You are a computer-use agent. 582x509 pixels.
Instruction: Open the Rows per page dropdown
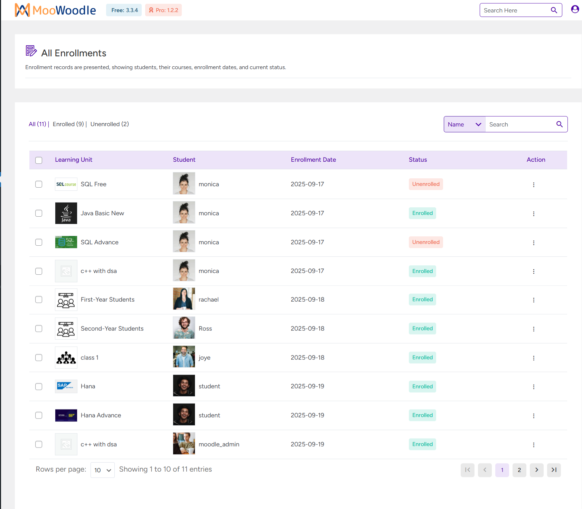[x=102, y=470]
